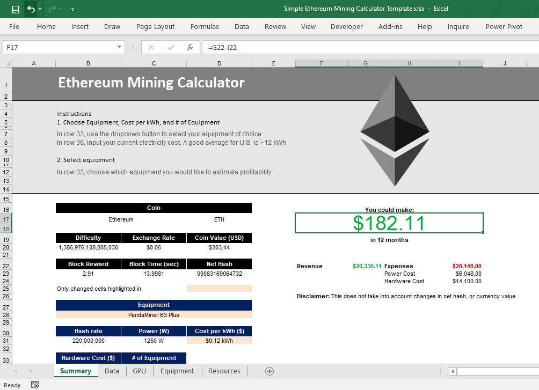Select row 31 header

coord(6,341)
